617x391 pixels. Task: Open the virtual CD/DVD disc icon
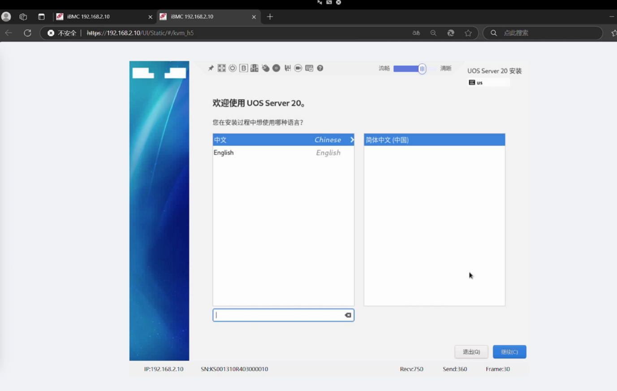click(276, 68)
